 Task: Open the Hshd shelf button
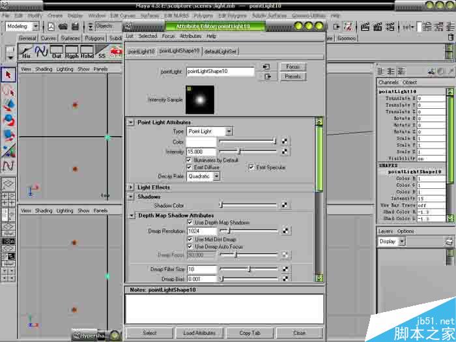(x=87, y=51)
